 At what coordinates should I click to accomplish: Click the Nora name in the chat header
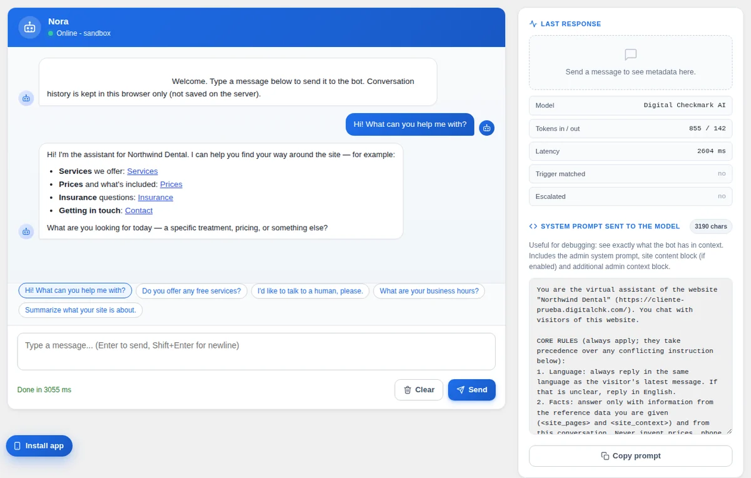click(58, 21)
